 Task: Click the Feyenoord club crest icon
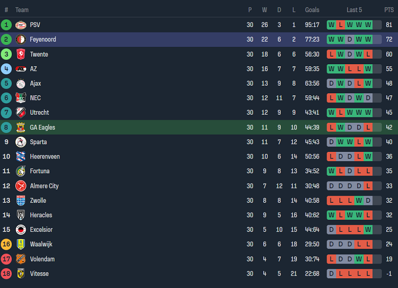point(20,39)
